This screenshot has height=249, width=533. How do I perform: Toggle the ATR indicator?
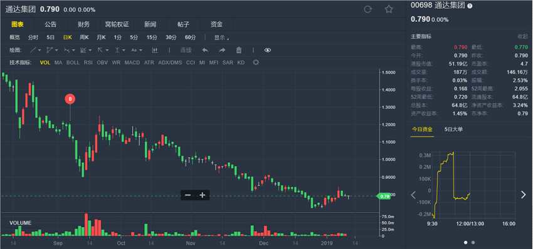point(149,63)
